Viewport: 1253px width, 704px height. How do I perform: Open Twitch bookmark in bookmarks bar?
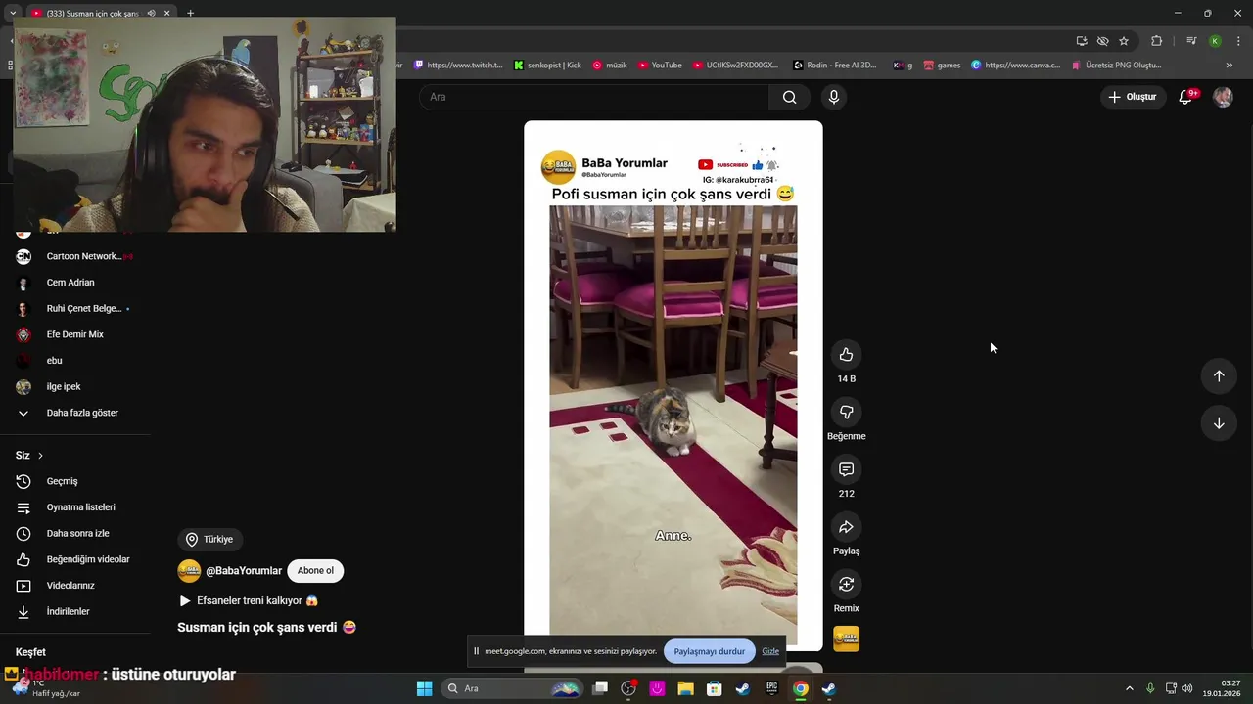[458, 66]
